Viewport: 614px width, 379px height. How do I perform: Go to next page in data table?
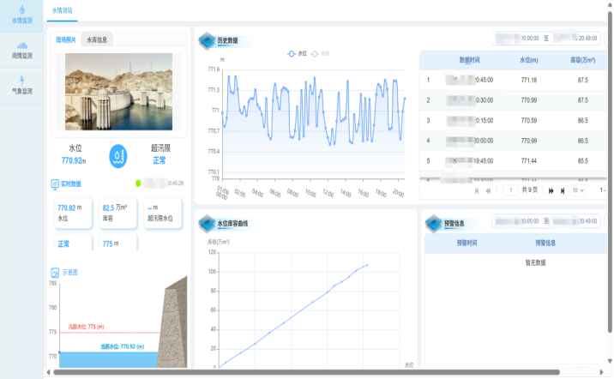click(551, 190)
